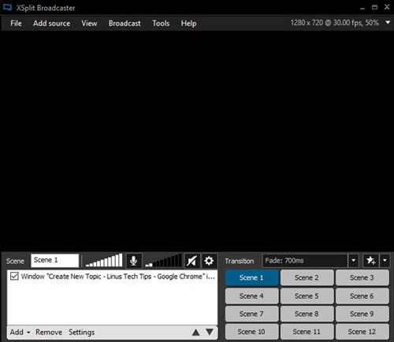Uncheck the Window Create New Topic source
The width and height of the screenshot is (394, 342).
14,276
